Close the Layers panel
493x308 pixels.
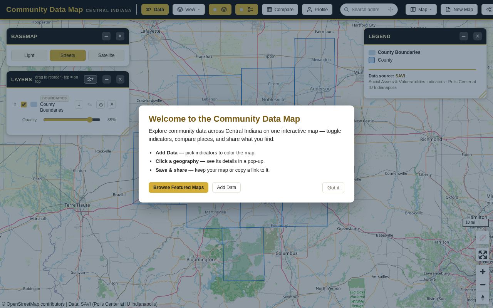[120, 79]
